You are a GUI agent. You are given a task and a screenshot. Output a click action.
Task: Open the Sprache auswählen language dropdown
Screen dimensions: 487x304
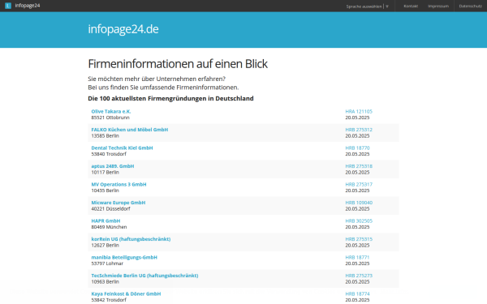pos(368,6)
